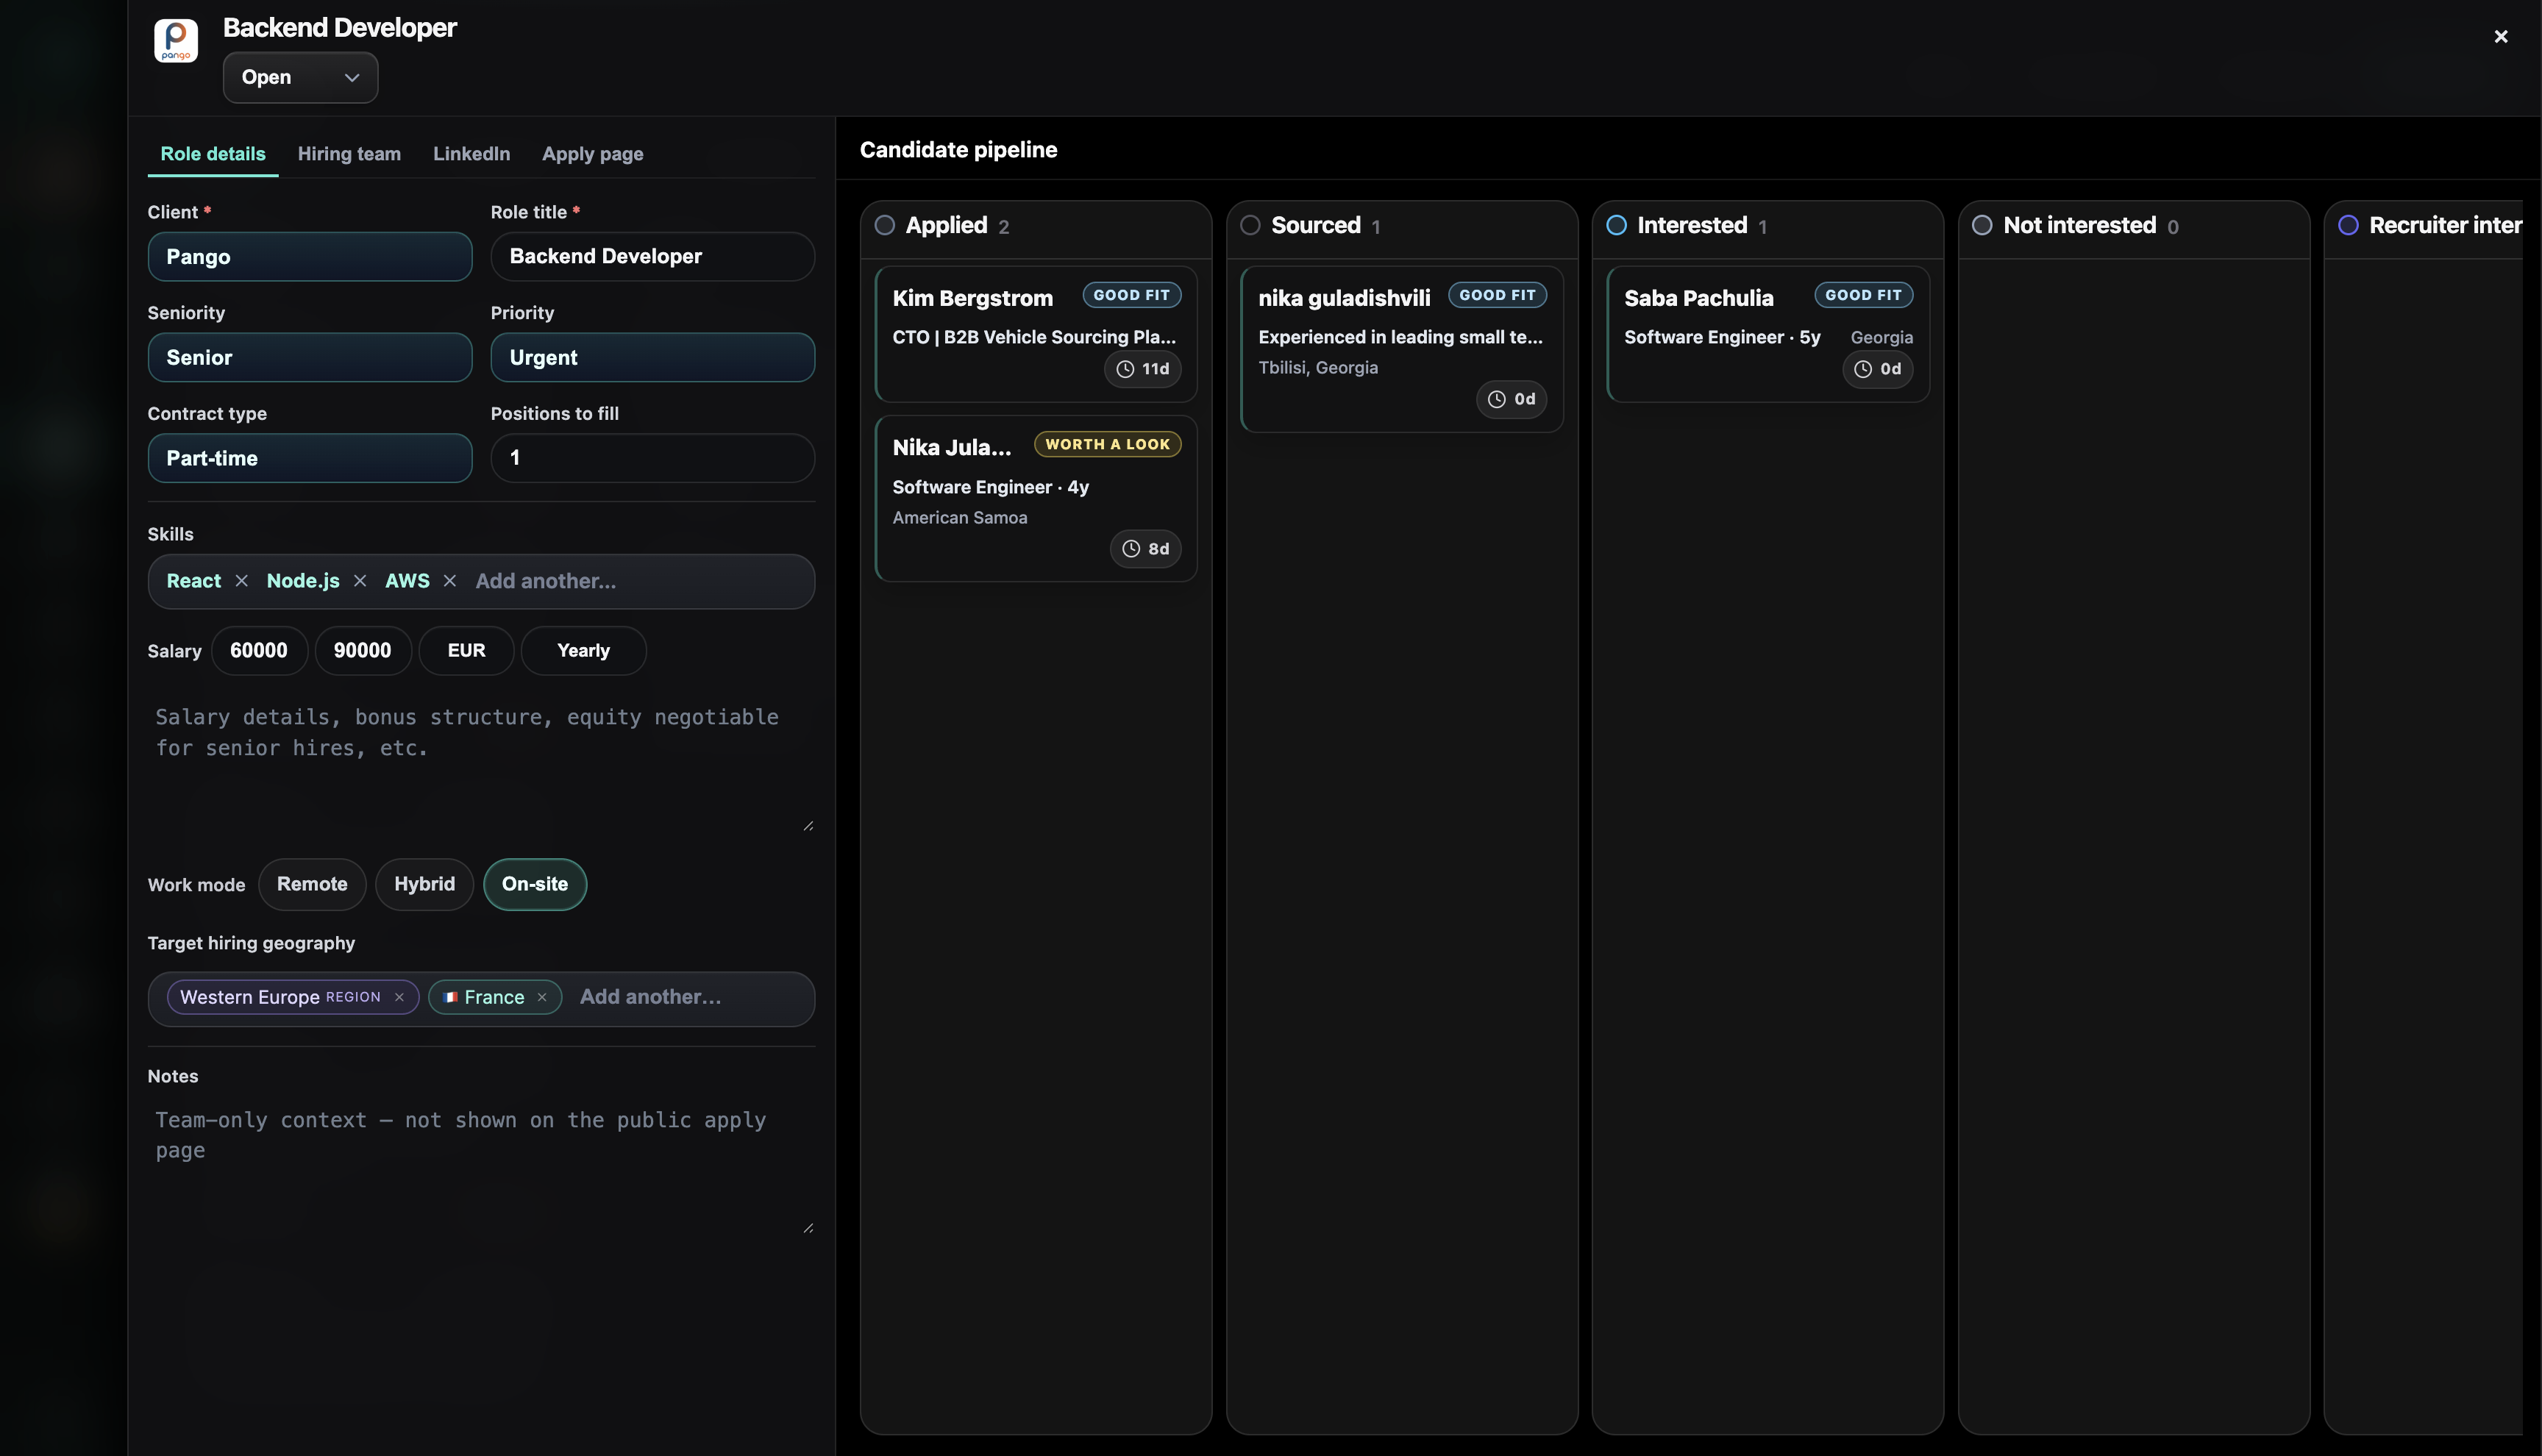Open the role status Open dropdown

pos(300,77)
